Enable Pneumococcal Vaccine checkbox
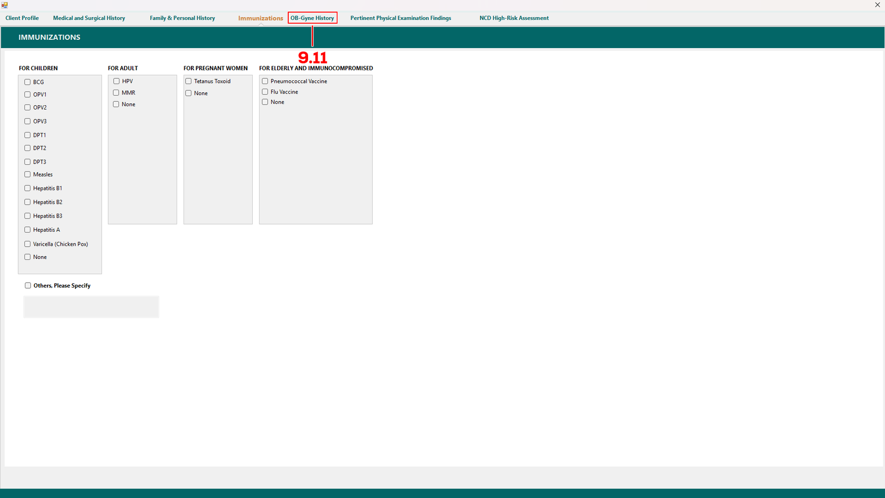Screen dimensions: 885x498 point(265,81)
